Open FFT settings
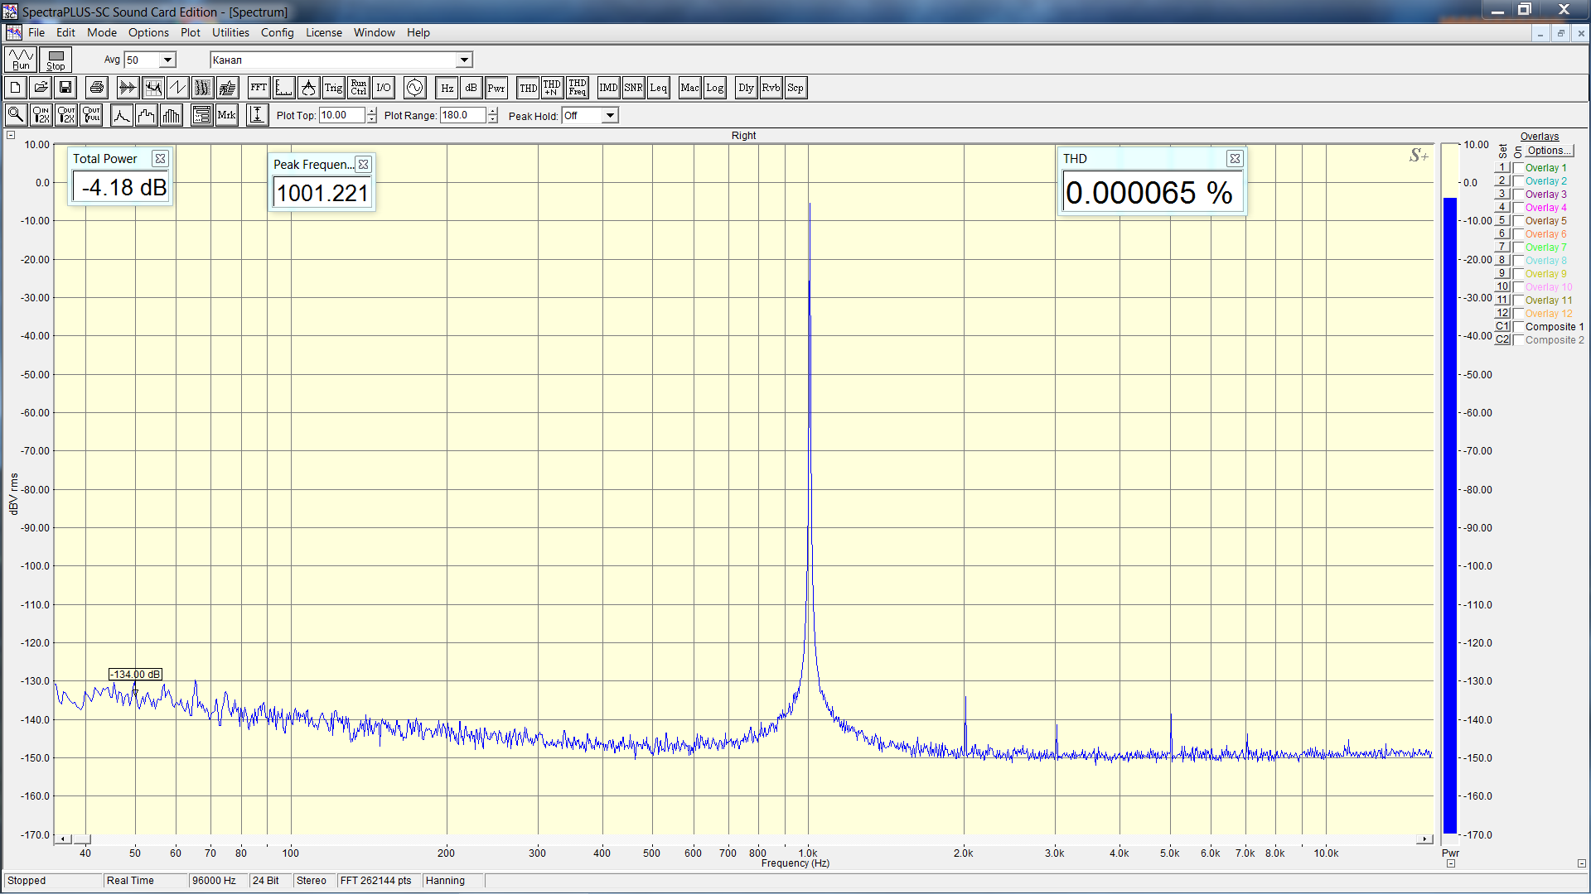 point(259,88)
